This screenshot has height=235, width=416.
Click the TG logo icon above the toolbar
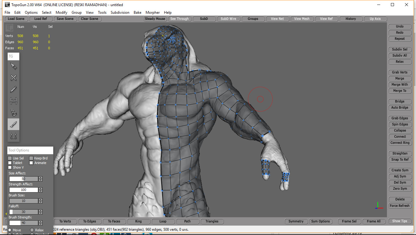tap(13, 56)
